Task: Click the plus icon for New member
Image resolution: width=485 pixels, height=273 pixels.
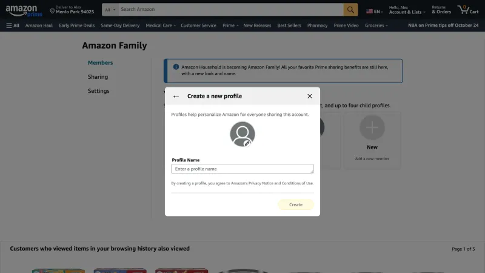Action: (372, 127)
